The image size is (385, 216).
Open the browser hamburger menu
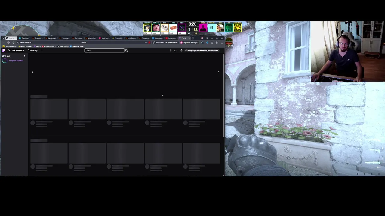[207, 38]
